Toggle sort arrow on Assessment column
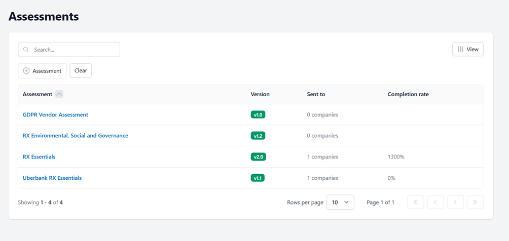The image size is (509, 241). point(59,94)
